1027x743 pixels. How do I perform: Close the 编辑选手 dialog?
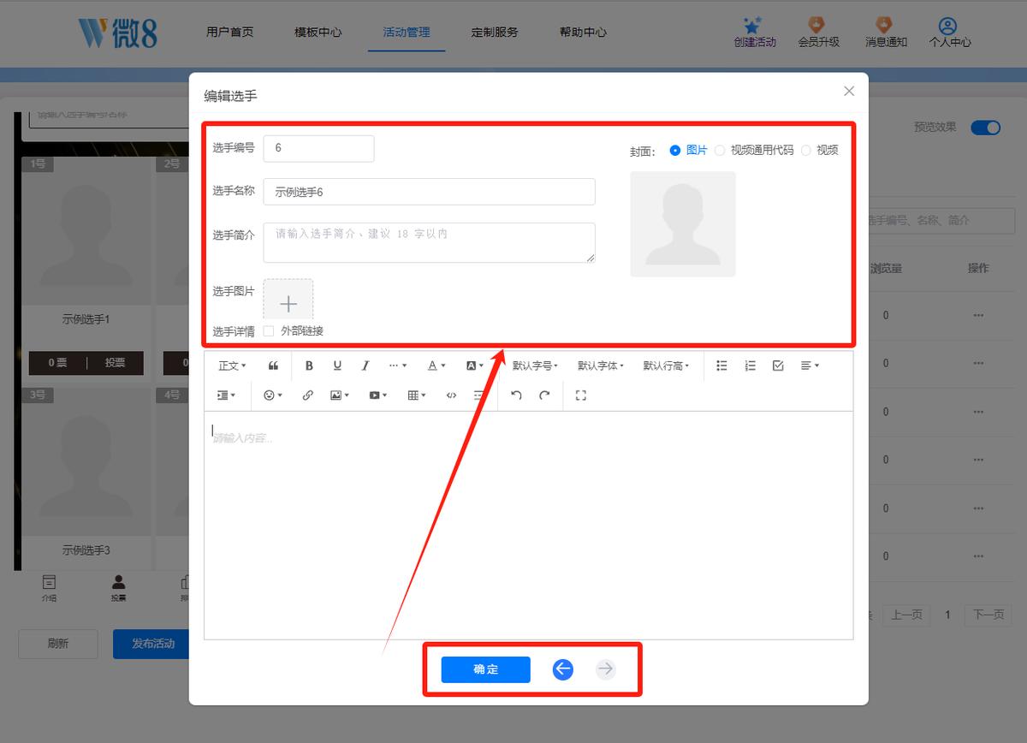[849, 91]
